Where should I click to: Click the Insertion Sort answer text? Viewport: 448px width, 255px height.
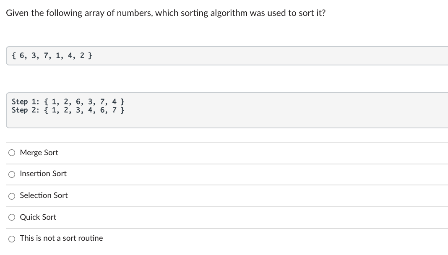(43, 174)
